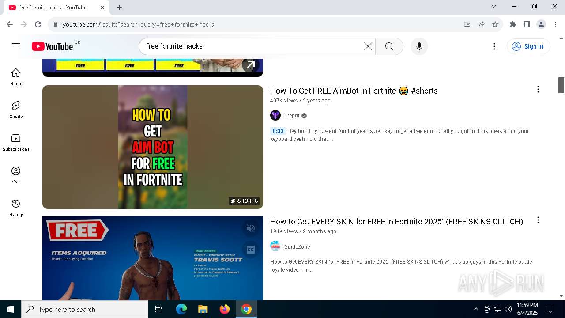Open the tab search chevron
Screen dimensions: 565x318
(494, 6)
